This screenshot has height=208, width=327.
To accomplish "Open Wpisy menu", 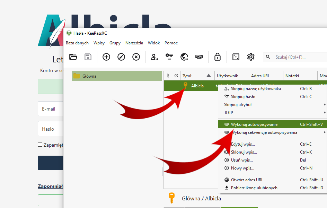I will pos(99,43).
